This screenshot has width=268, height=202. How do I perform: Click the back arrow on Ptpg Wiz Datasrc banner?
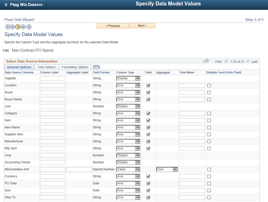point(6,4)
